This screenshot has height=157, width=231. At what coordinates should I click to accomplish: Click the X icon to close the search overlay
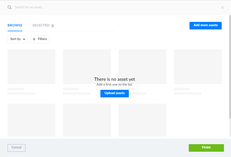point(222,8)
